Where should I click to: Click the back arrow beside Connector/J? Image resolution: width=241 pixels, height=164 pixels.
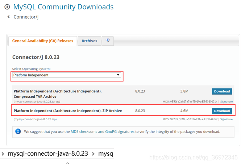pyautogui.click(x=9, y=17)
